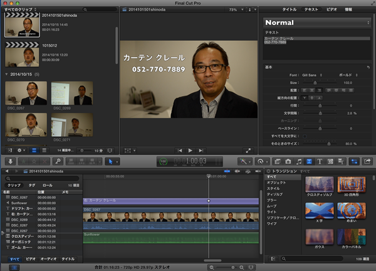Toggle filmstrip view in clip browser
Viewport: 376px width, 271px height.
point(33,151)
